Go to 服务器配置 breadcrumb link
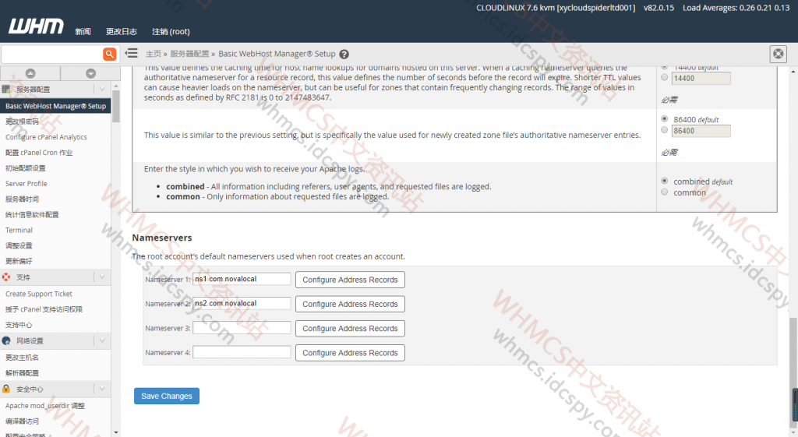 [x=189, y=54]
